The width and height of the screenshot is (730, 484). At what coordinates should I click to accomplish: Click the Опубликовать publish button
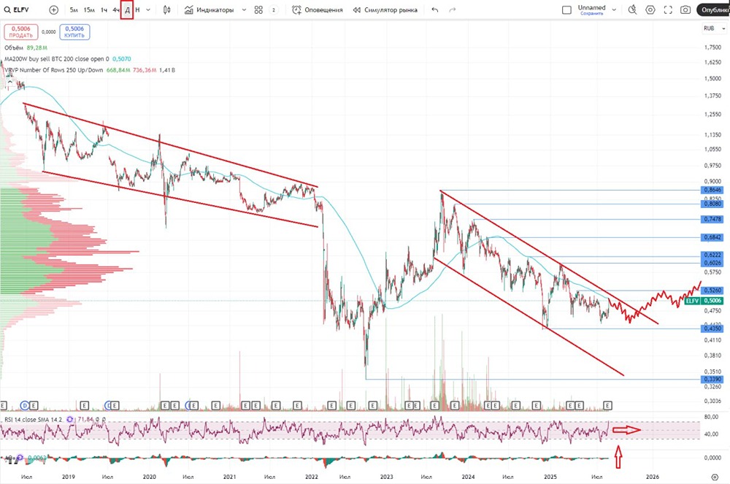714,9
